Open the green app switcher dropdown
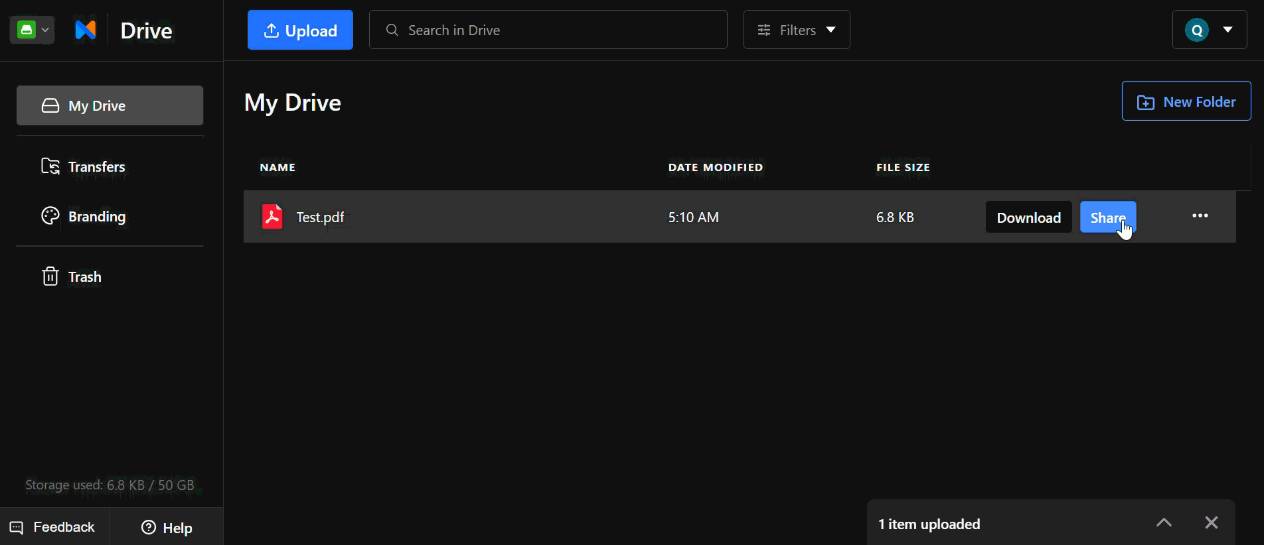The width and height of the screenshot is (1264, 545). [x=32, y=30]
